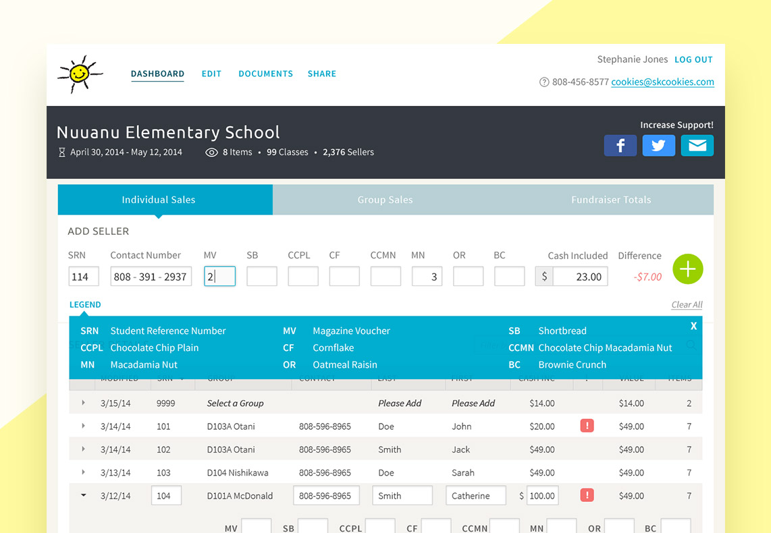
Task: Click the eye icon beside 8 Items
Action: (x=211, y=152)
